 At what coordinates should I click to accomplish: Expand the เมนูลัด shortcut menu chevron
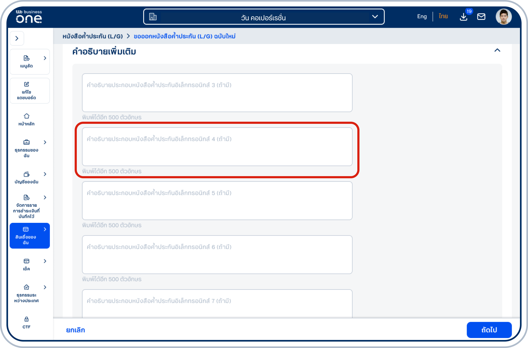click(x=45, y=58)
